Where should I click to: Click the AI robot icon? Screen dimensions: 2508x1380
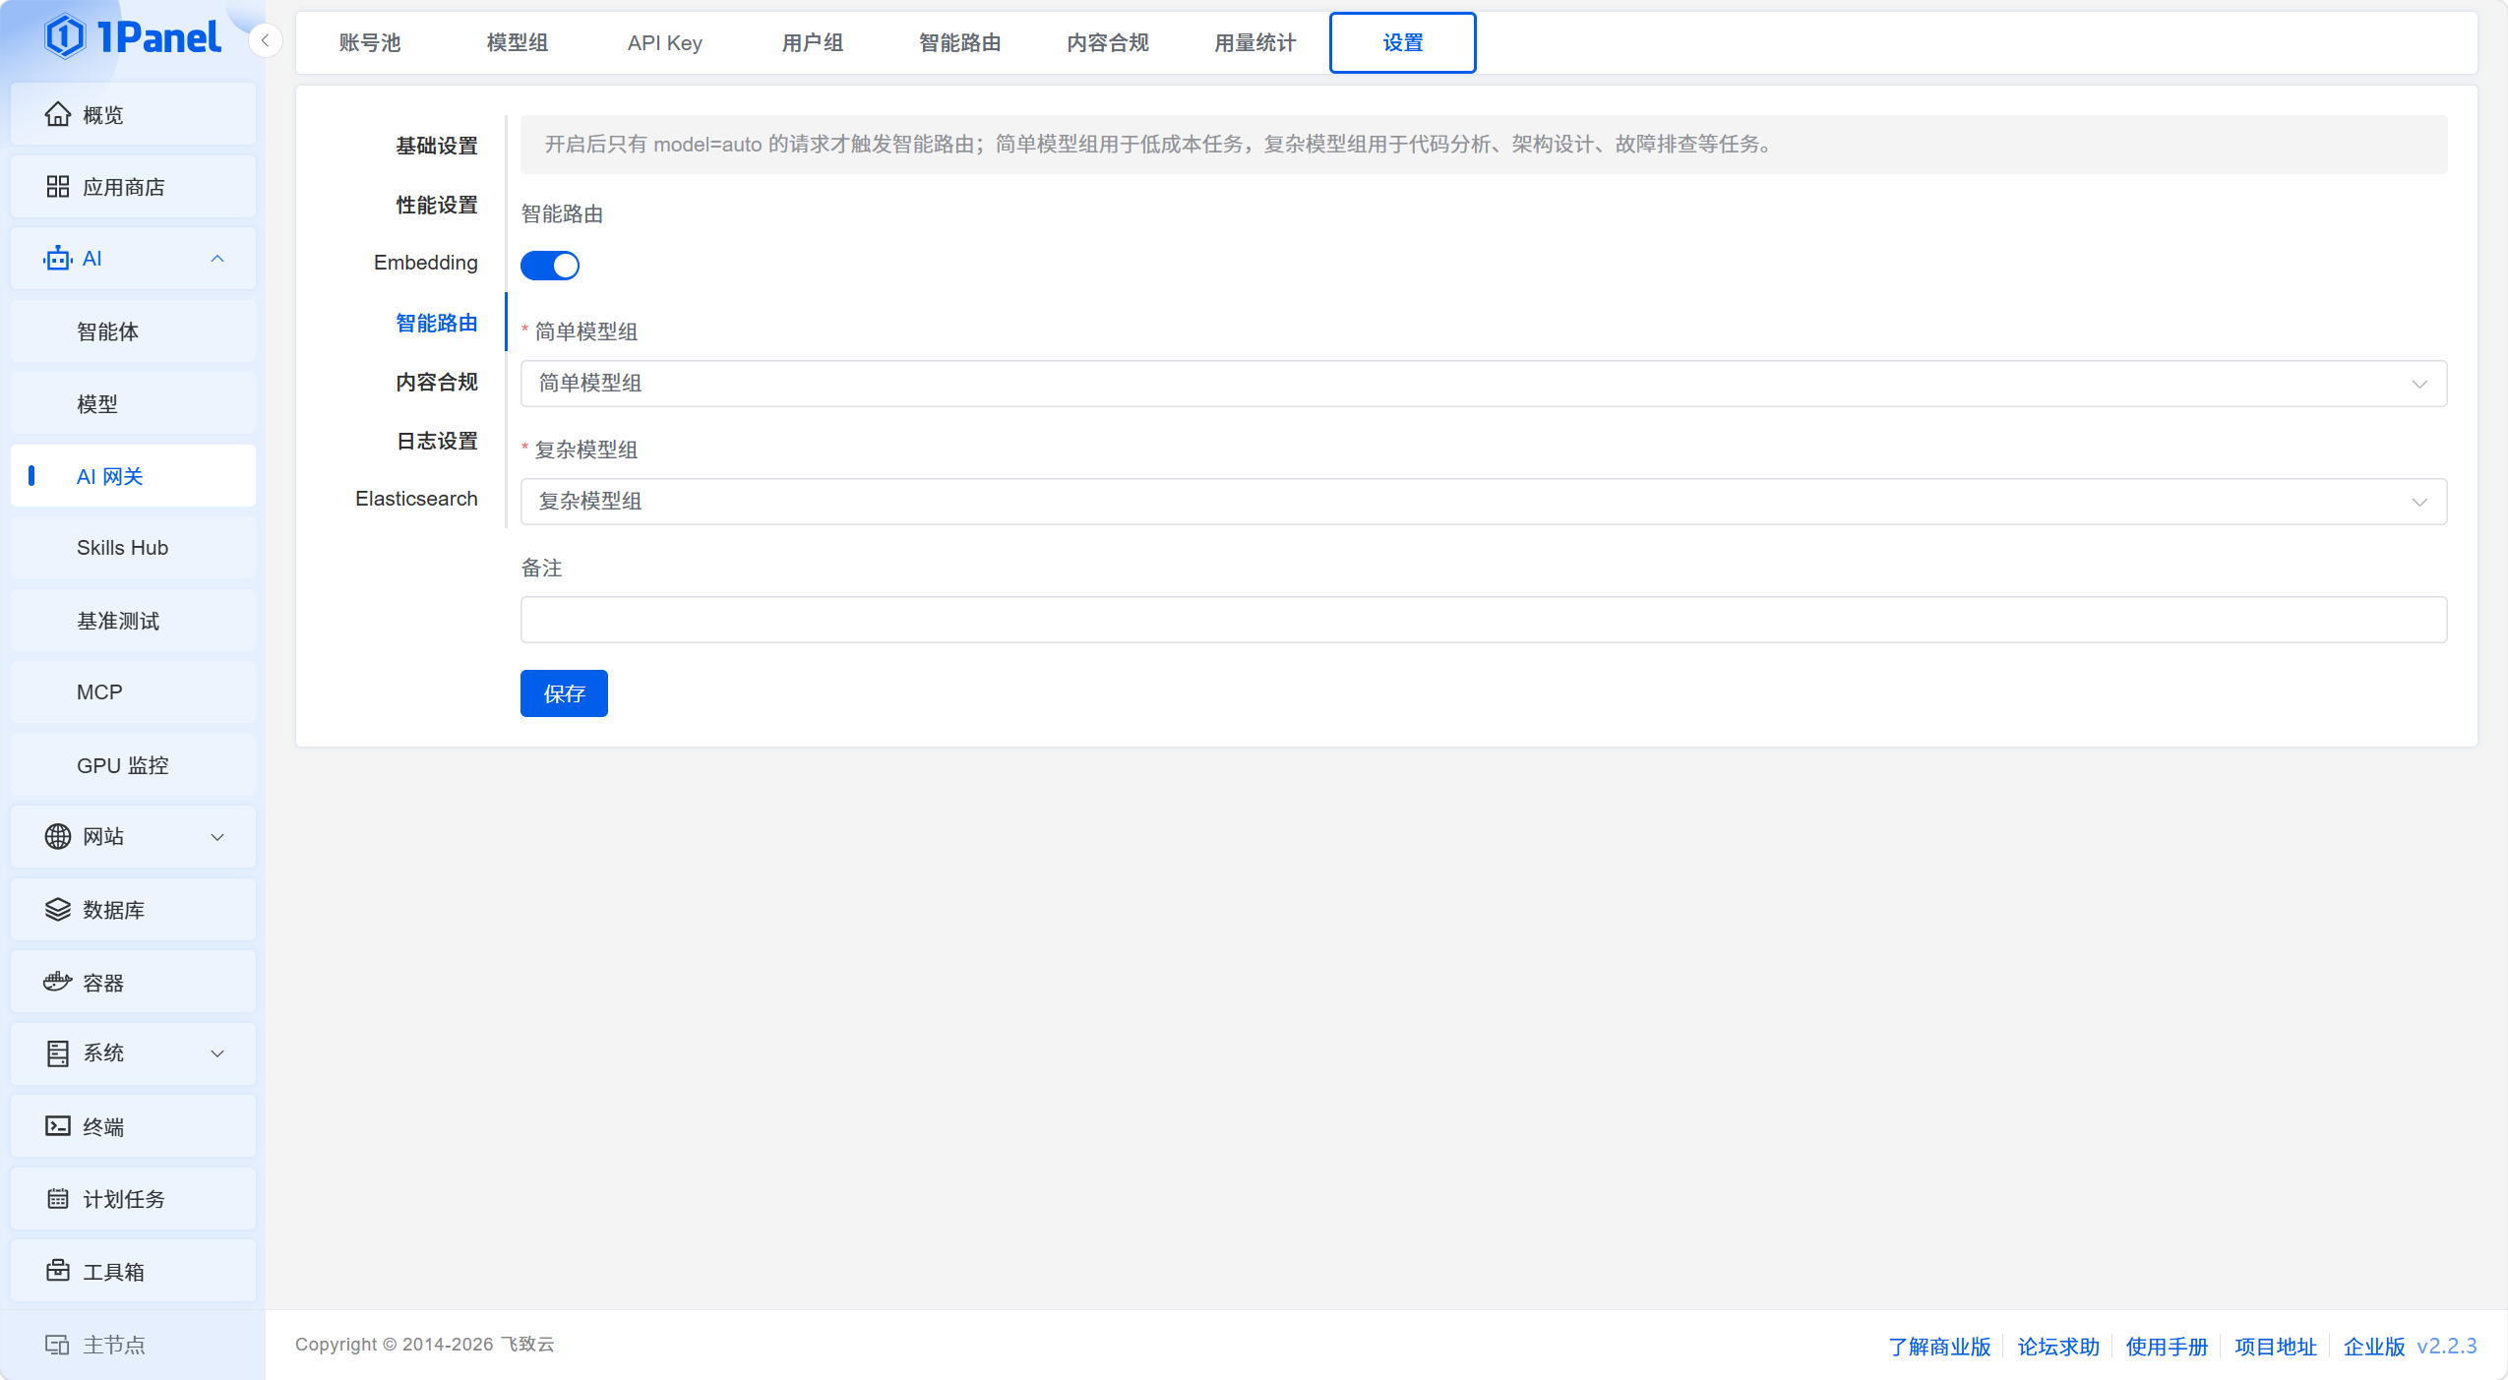click(x=58, y=259)
